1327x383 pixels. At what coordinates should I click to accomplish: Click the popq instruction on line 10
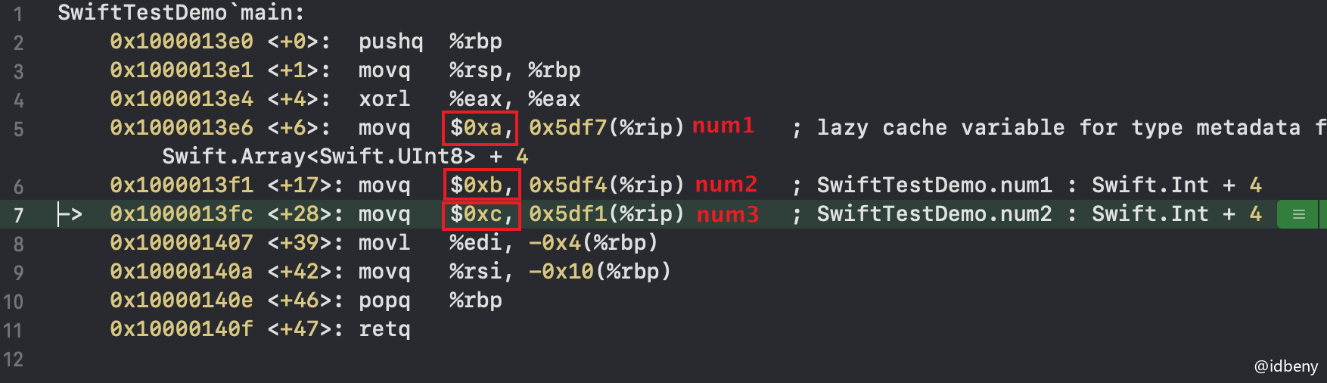(384, 301)
